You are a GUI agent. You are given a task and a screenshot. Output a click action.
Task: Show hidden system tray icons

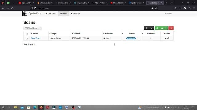coord(162,107)
